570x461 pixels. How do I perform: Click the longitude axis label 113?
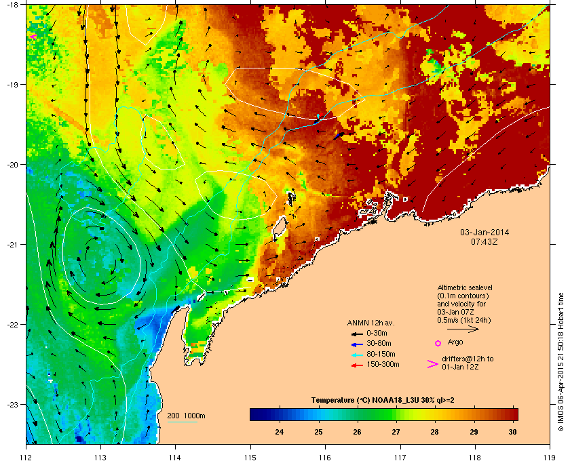(x=100, y=457)
